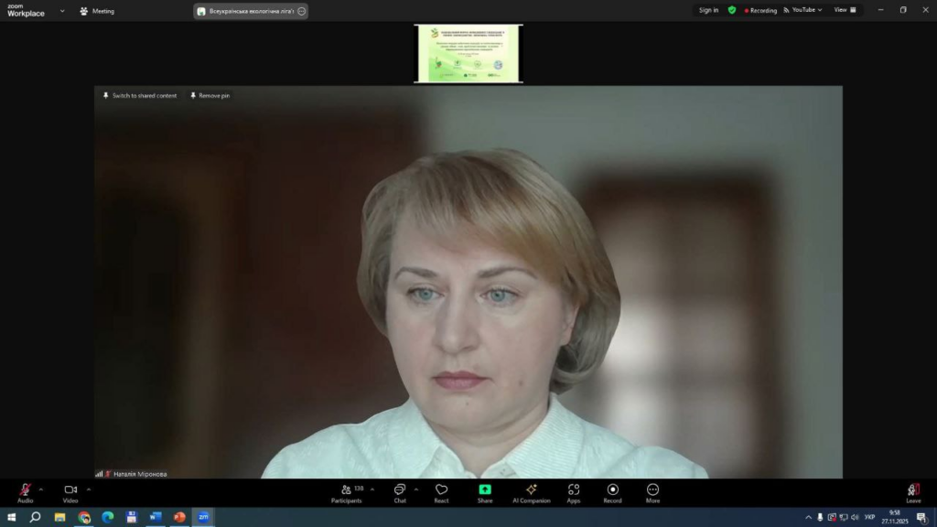Select the Meeting tab in title bar
937x527 pixels.
pos(97,11)
